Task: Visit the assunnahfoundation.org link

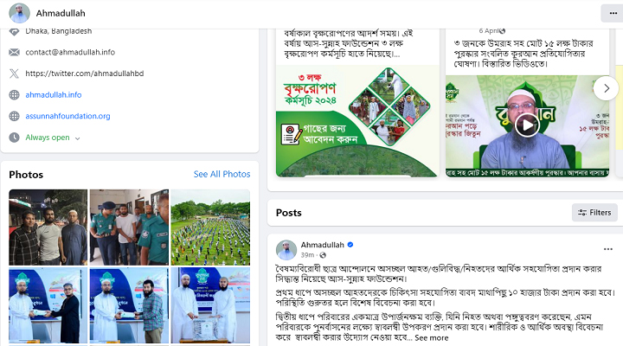Action: click(x=68, y=116)
